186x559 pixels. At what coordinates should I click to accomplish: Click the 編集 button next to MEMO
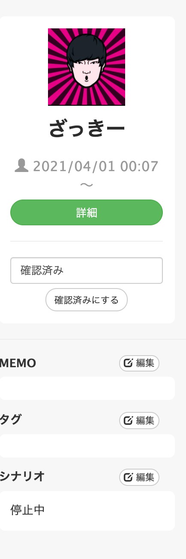[x=139, y=363]
